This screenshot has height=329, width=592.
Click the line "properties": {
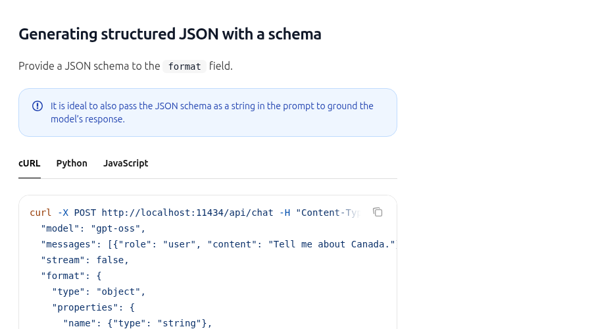(x=93, y=307)
